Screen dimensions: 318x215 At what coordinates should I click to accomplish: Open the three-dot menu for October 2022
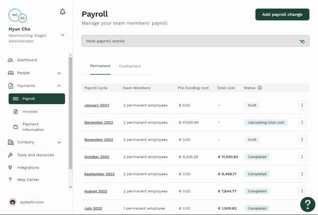point(302,156)
